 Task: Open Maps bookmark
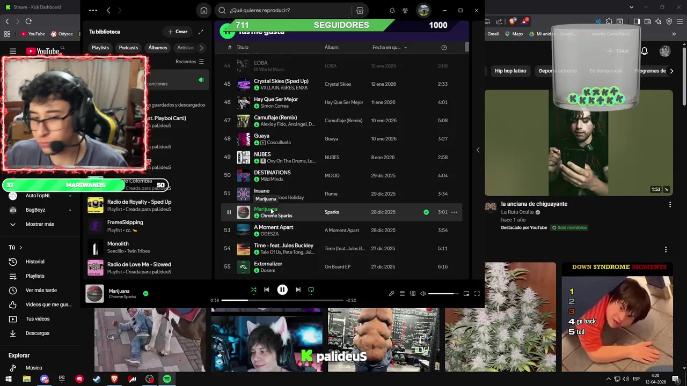514,34
